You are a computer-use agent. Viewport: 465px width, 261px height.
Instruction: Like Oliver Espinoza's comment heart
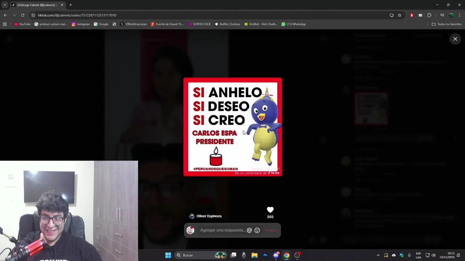coord(270,210)
